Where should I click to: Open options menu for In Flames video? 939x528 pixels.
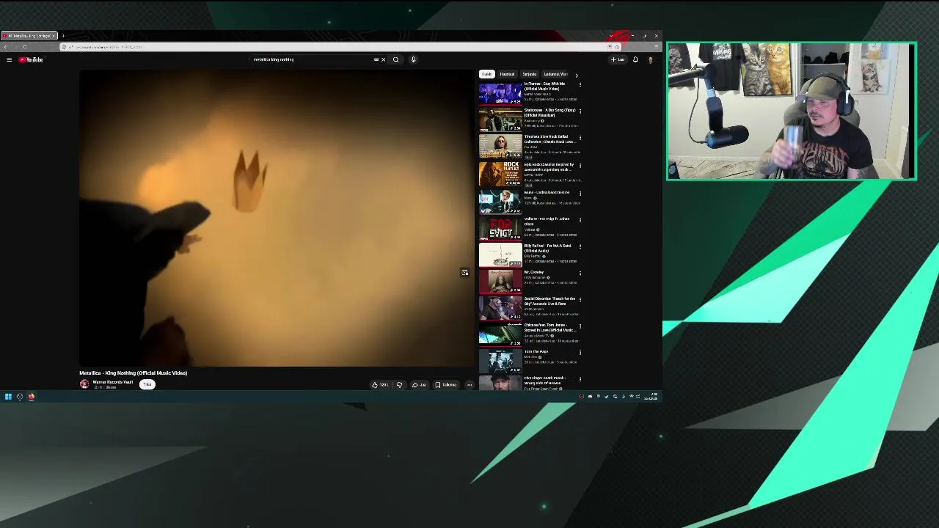tap(580, 85)
